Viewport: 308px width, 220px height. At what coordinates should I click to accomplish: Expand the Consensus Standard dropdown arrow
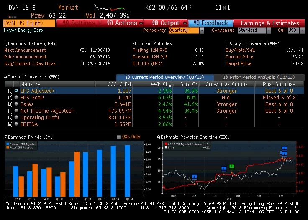click(269, 30)
